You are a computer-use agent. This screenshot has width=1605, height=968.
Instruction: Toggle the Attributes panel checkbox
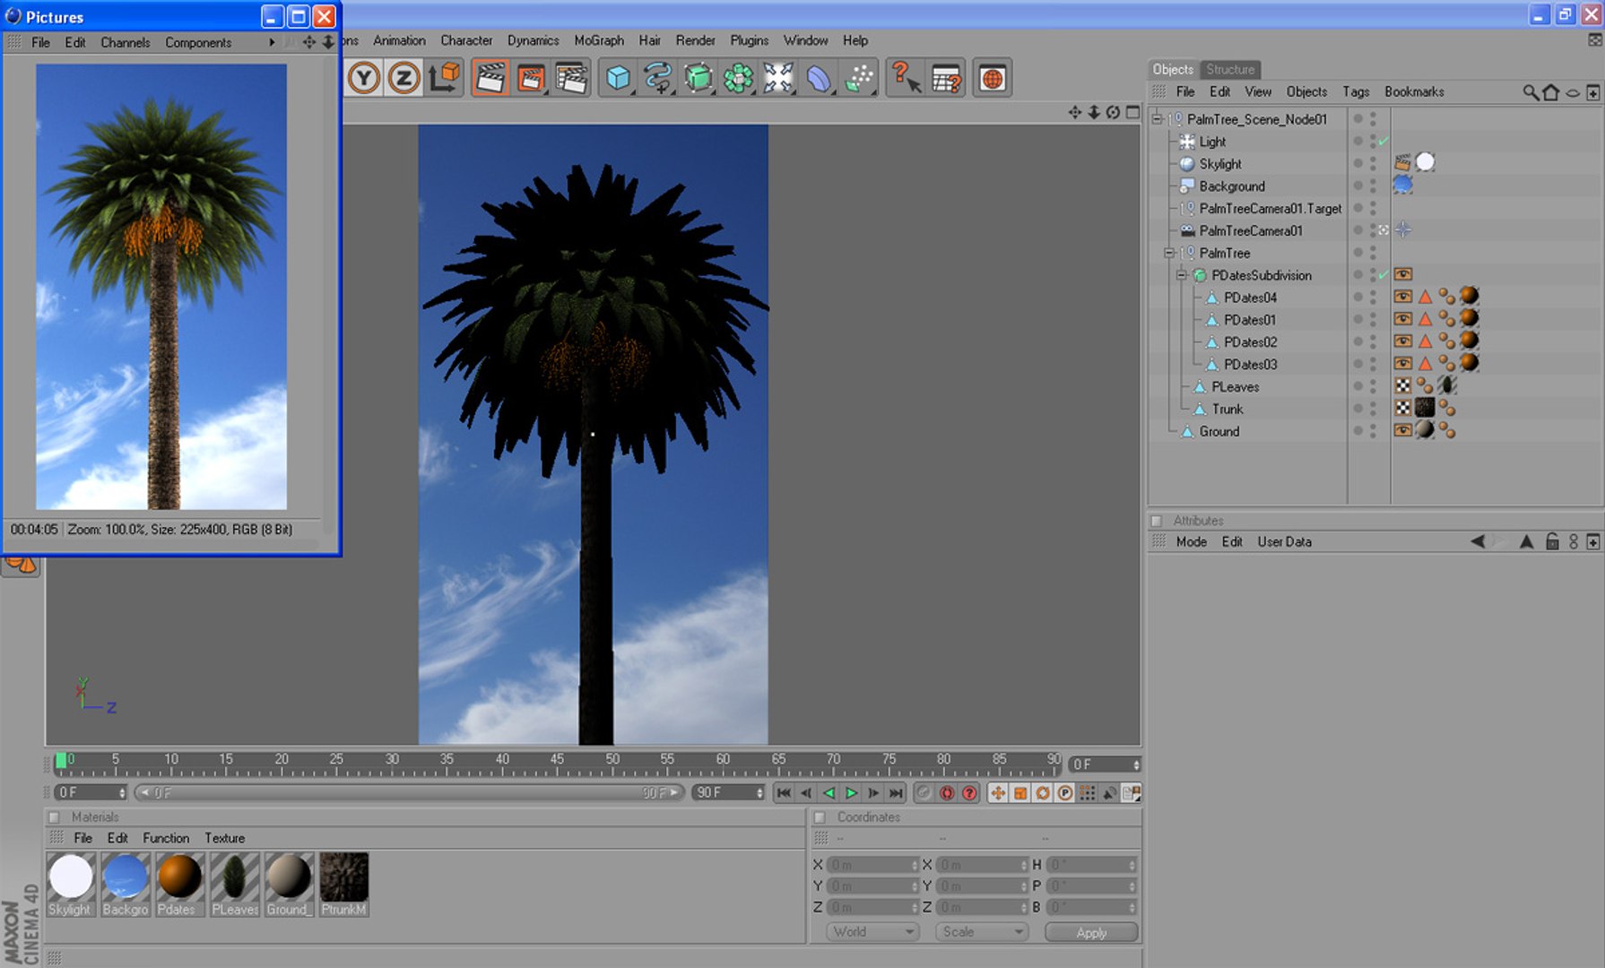[x=1157, y=521]
